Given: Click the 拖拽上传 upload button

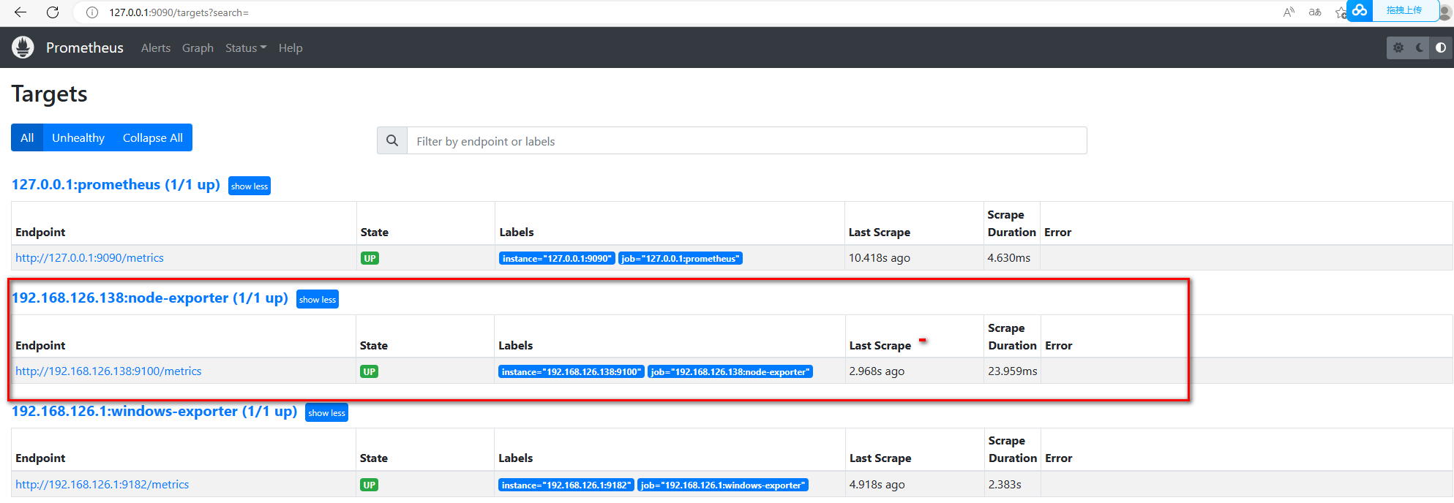Looking at the screenshot, I should (x=1404, y=10).
